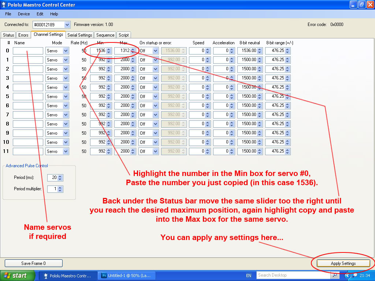
Task: Click the magnifier icon beside Search Desktop
Action: click(x=335, y=275)
